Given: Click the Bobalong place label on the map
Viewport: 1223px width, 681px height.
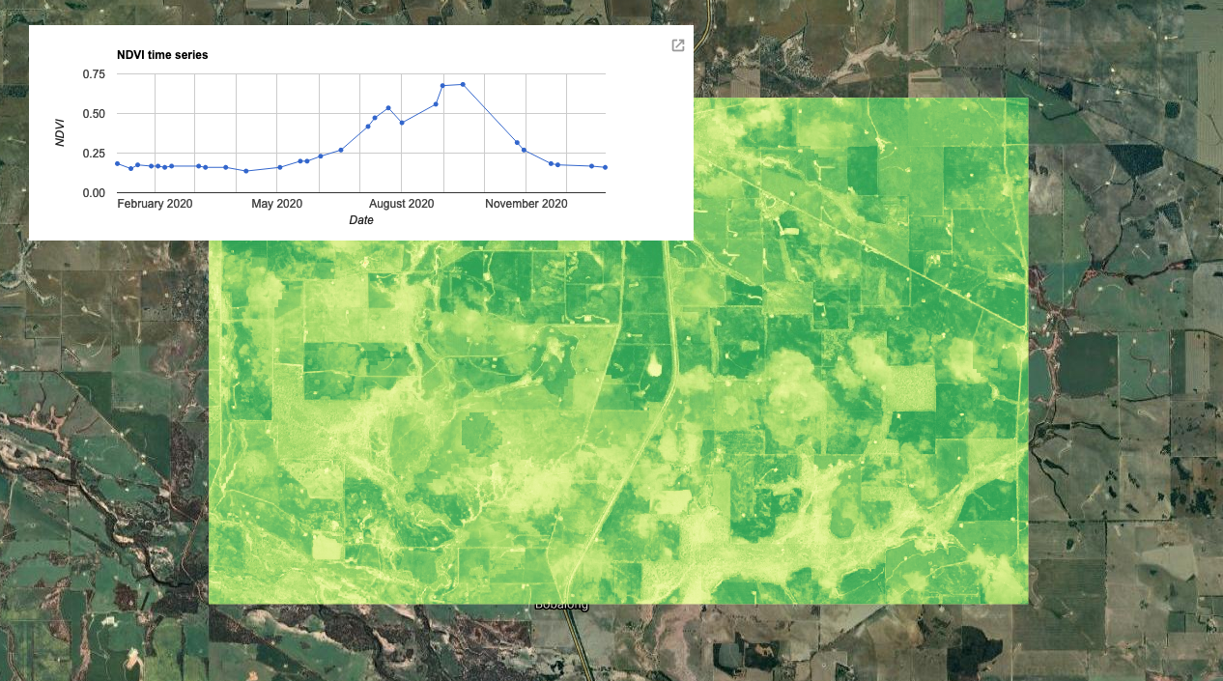Looking at the screenshot, I should click(x=561, y=606).
